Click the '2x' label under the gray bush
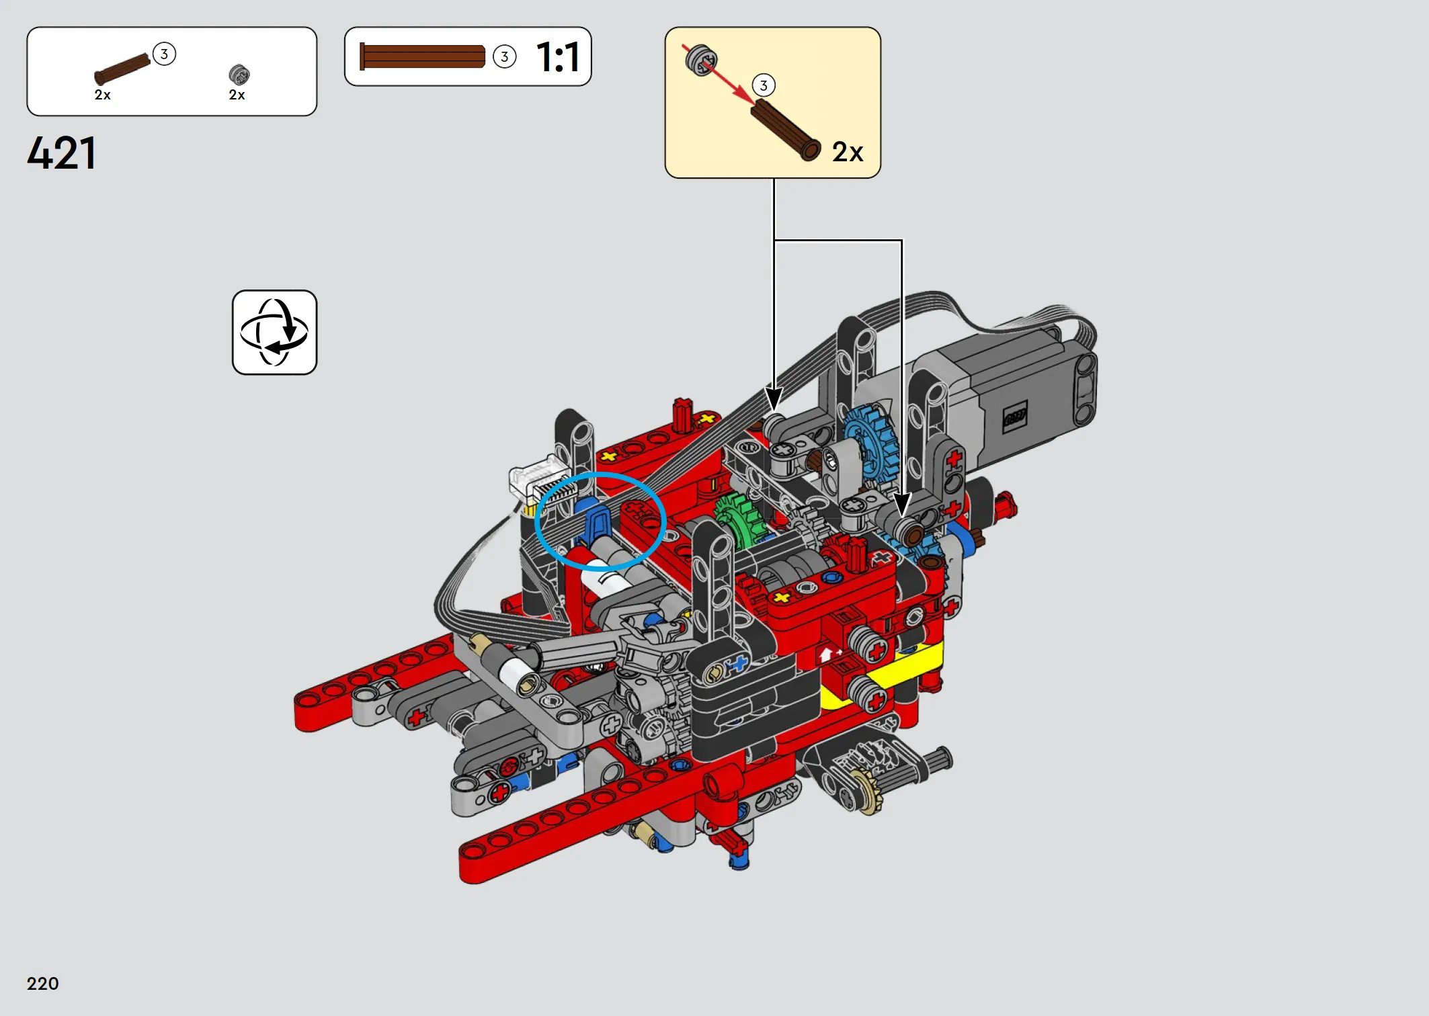 [237, 95]
